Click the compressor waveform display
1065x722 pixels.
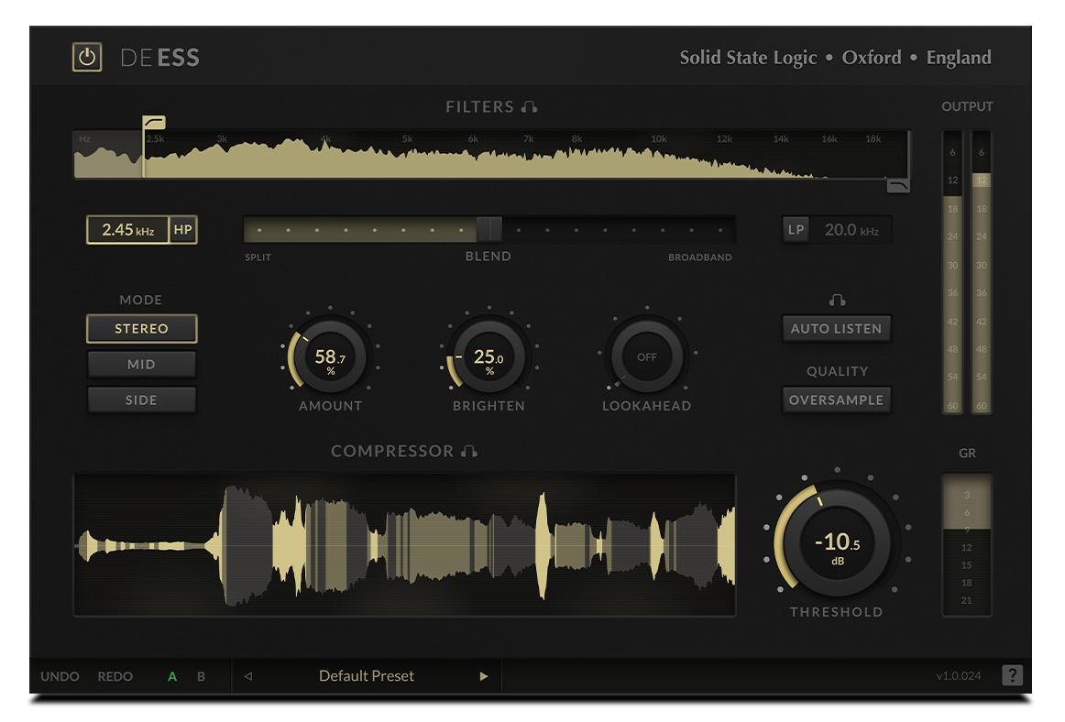click(x=404, y=545)
